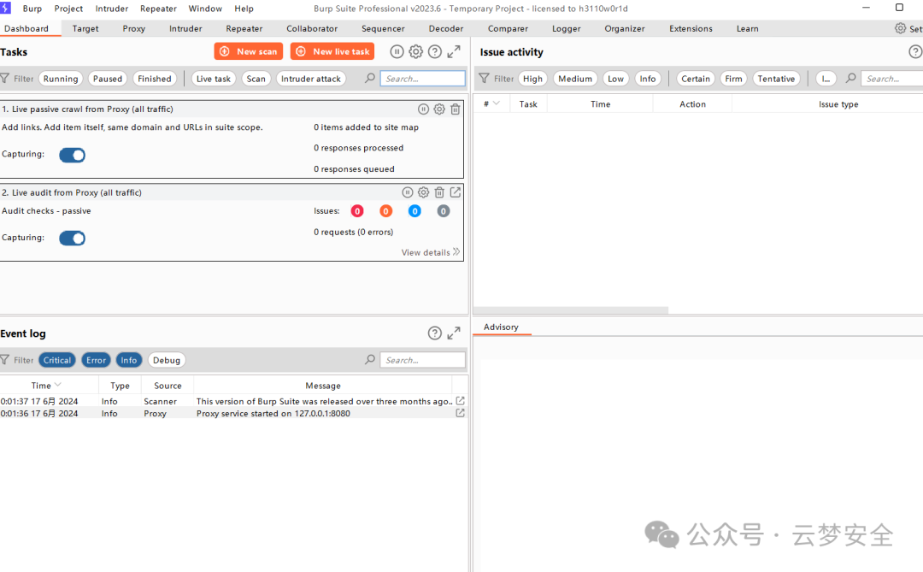The width and height of the screenshot is (923, 572).
Task: Open Issue activity help icon
Action: (x=915, y=52)
